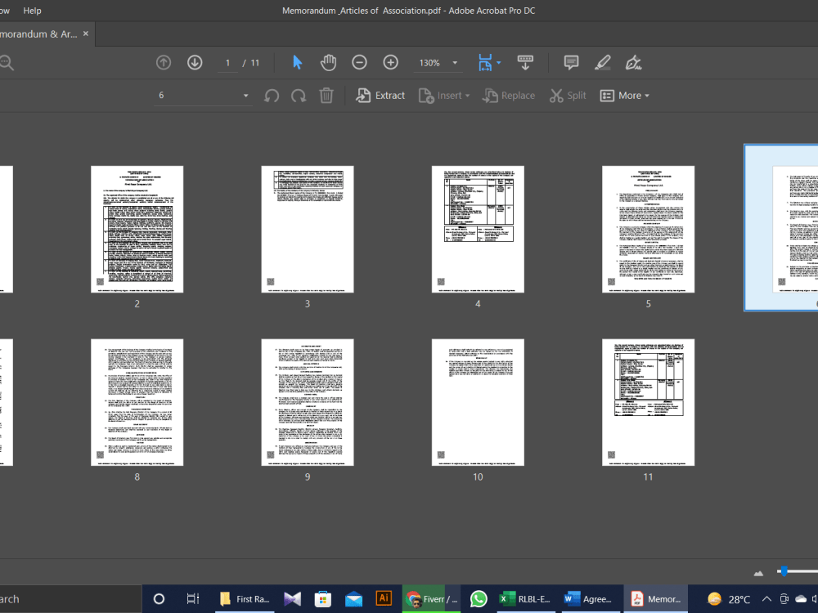The image size is (818, 613).
Task: Zoom in with the plus icon
Action: pyautogui.click(x=390, y=63)
